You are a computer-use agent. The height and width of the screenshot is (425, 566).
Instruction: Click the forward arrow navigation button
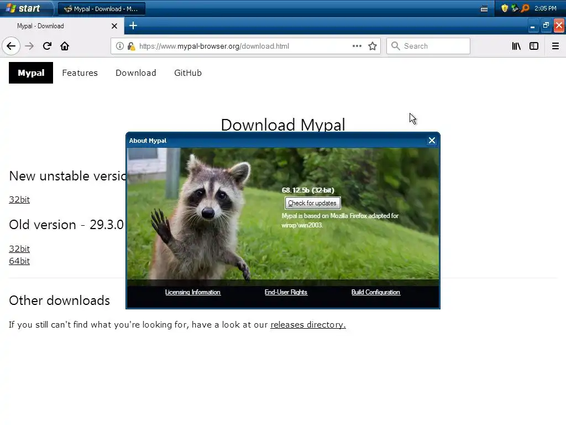(29, 46)
